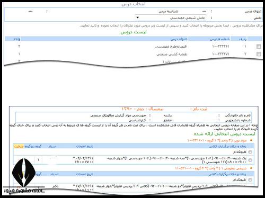
Task: Click the عنوان درس column header in course list
Action: (x=179, y=39)
